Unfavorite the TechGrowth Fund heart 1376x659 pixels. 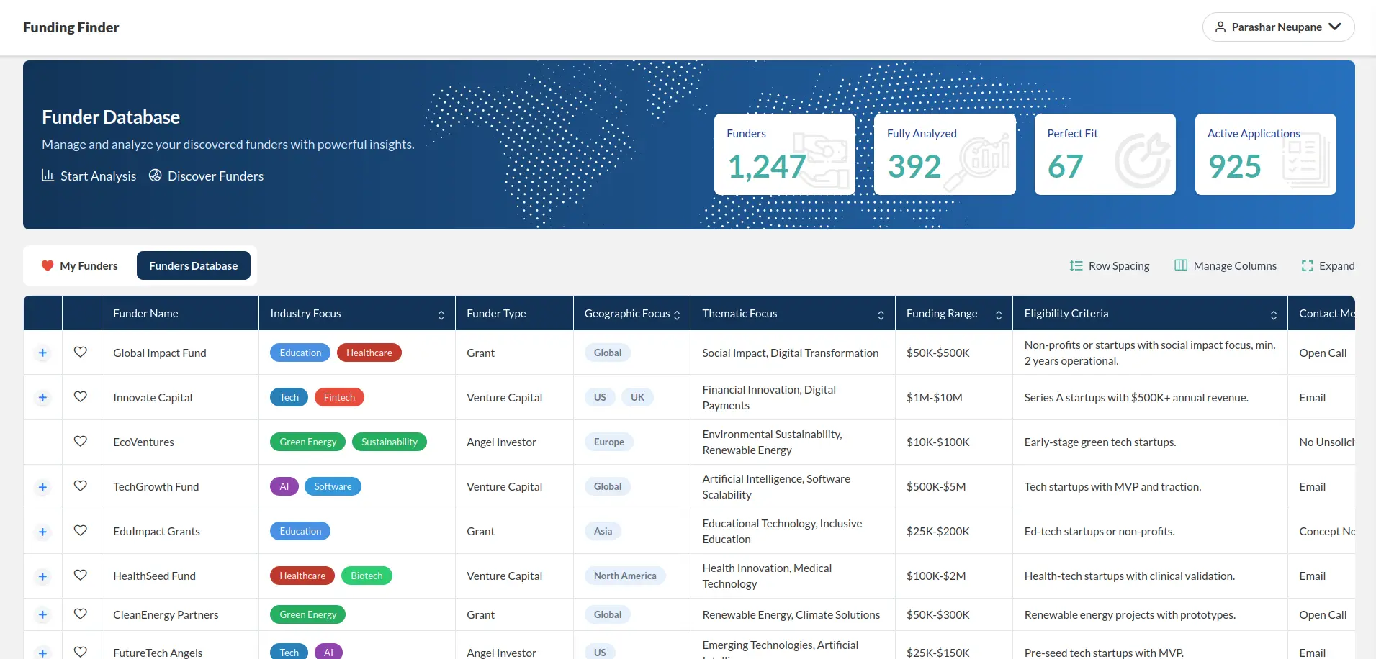[x=81, y=486]
